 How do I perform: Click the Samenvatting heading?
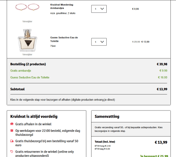coord(107,116)
